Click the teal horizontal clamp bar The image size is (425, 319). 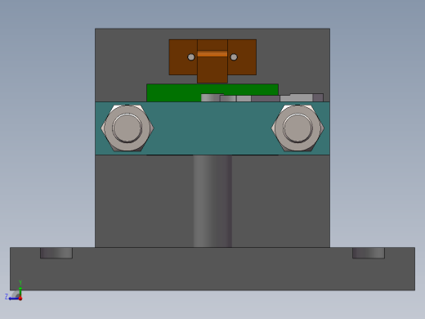[212, 128]
